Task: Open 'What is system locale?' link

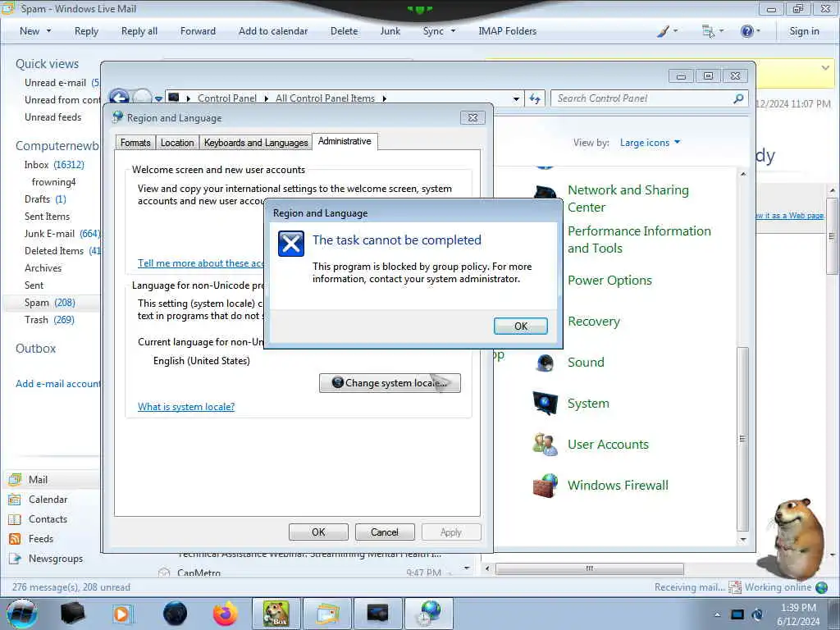Action: (x=186, y=407)
